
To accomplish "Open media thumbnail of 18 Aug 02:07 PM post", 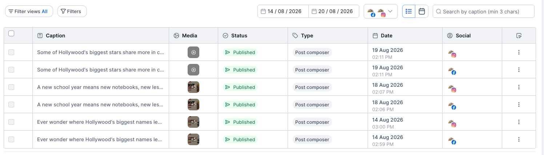I will [193, 87].
